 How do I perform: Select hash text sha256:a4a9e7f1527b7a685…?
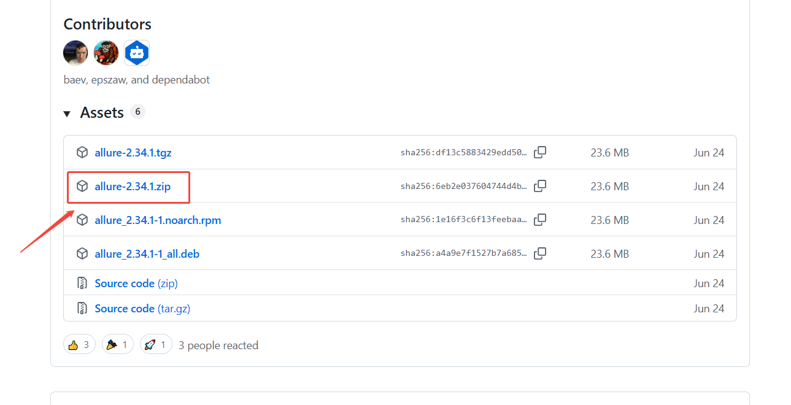click(x=464, y=254)
